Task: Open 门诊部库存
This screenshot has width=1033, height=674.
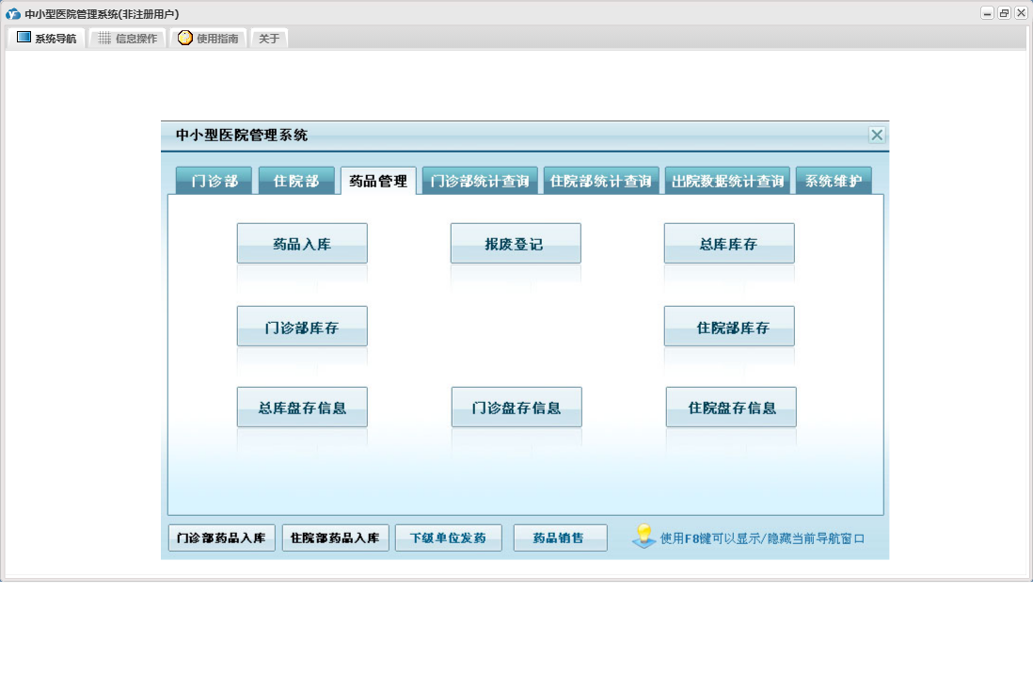Action: pos(302,327)
